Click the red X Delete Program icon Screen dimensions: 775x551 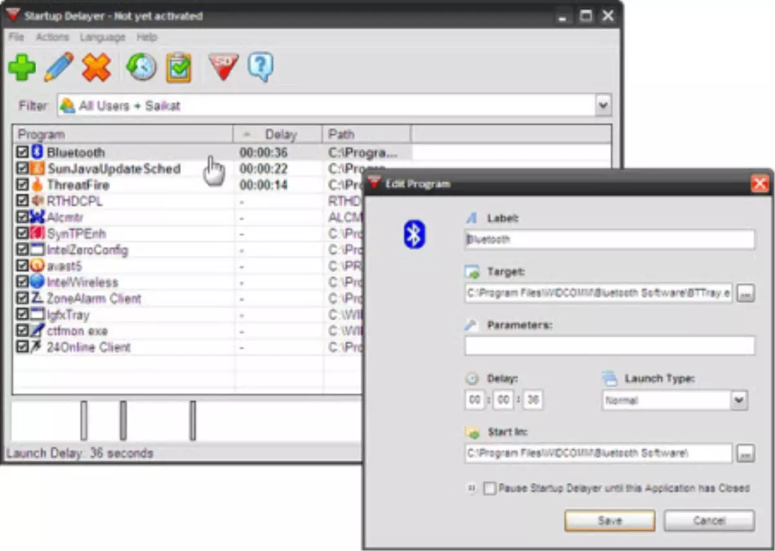point(96,67)
